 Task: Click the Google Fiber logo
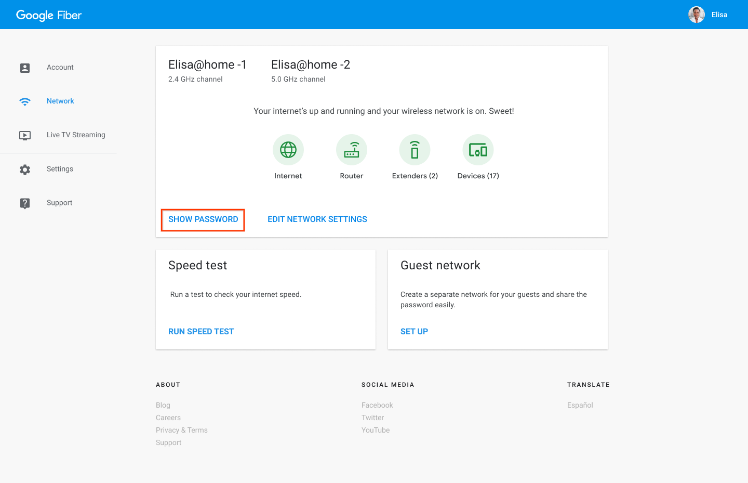tap(49, 15)
